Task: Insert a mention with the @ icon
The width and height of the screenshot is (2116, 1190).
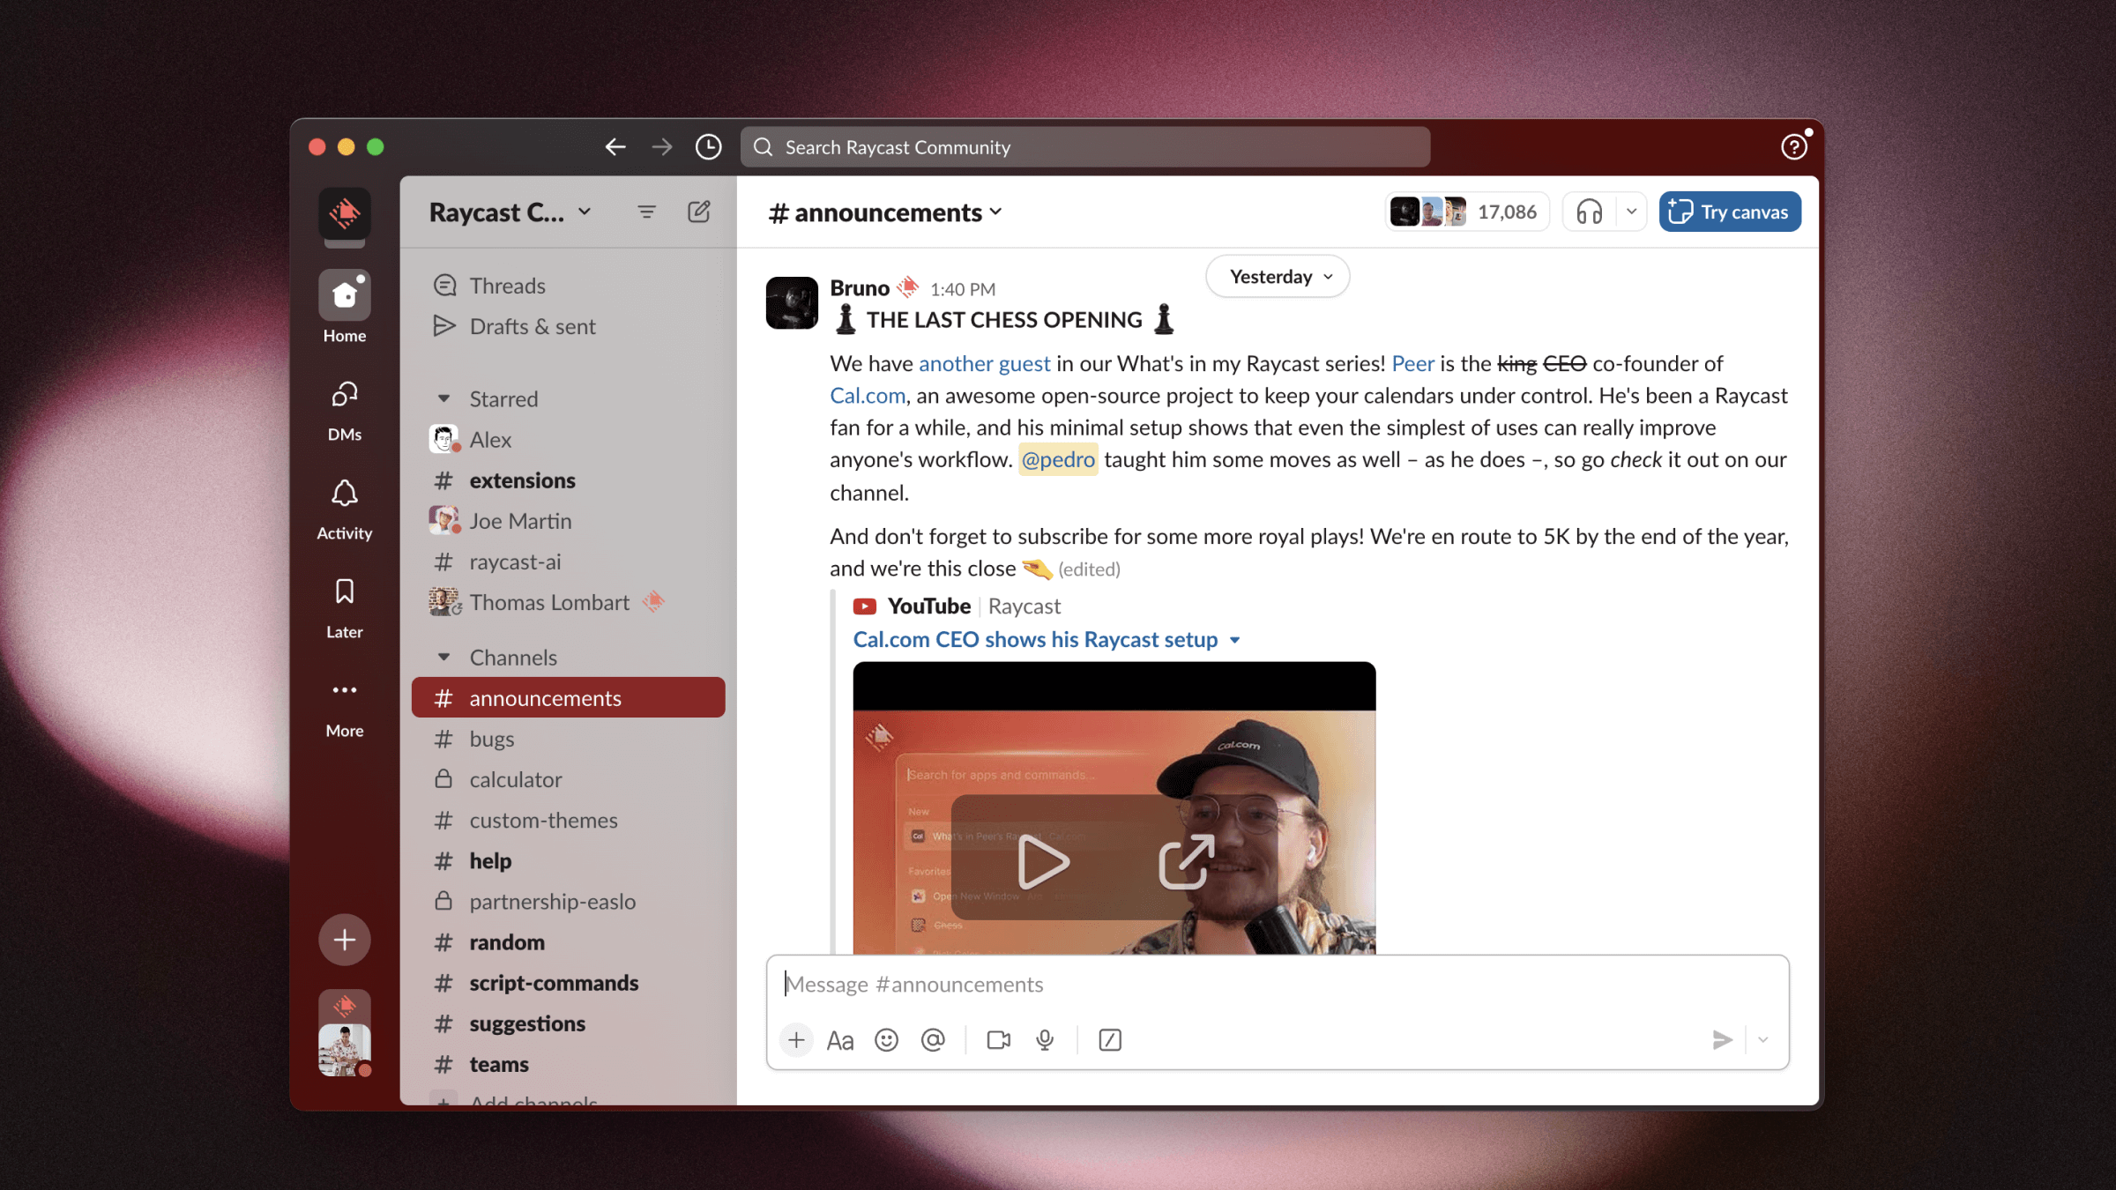Action: 933,1040
